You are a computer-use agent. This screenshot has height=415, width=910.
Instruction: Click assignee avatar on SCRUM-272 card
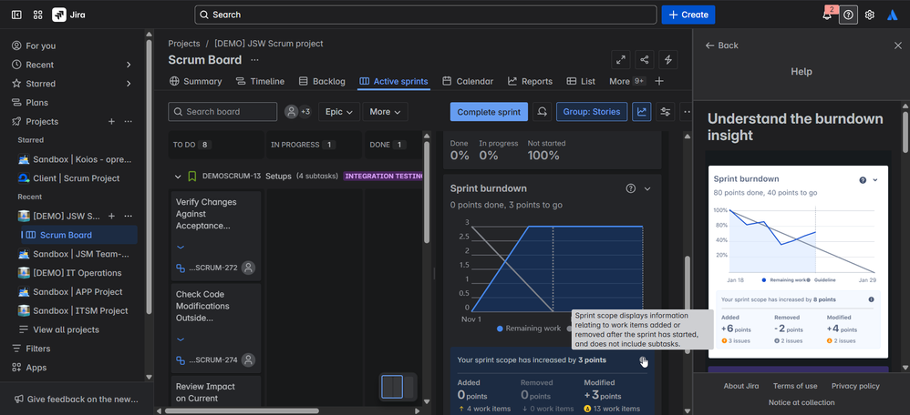248,268
